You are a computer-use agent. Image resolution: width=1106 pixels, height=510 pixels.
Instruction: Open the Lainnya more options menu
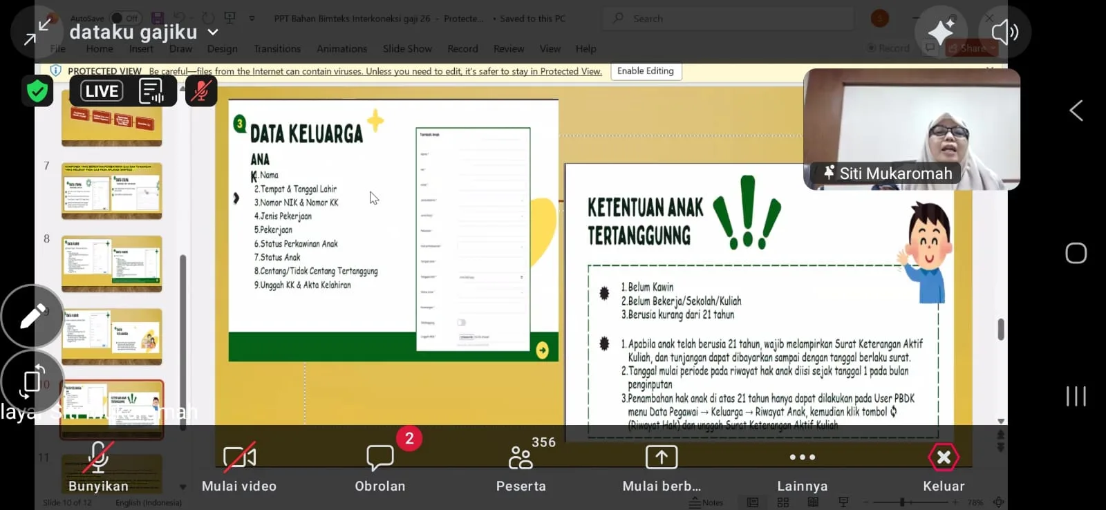(803, 467)
